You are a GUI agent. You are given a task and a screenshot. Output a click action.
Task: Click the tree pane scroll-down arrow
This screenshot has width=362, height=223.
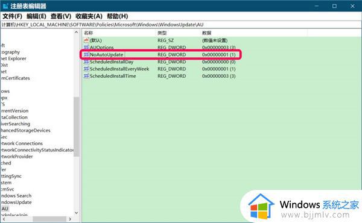pyautogui.click(x=77, y=213)
